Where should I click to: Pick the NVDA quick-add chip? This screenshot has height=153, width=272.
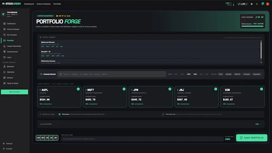[189, 74]
